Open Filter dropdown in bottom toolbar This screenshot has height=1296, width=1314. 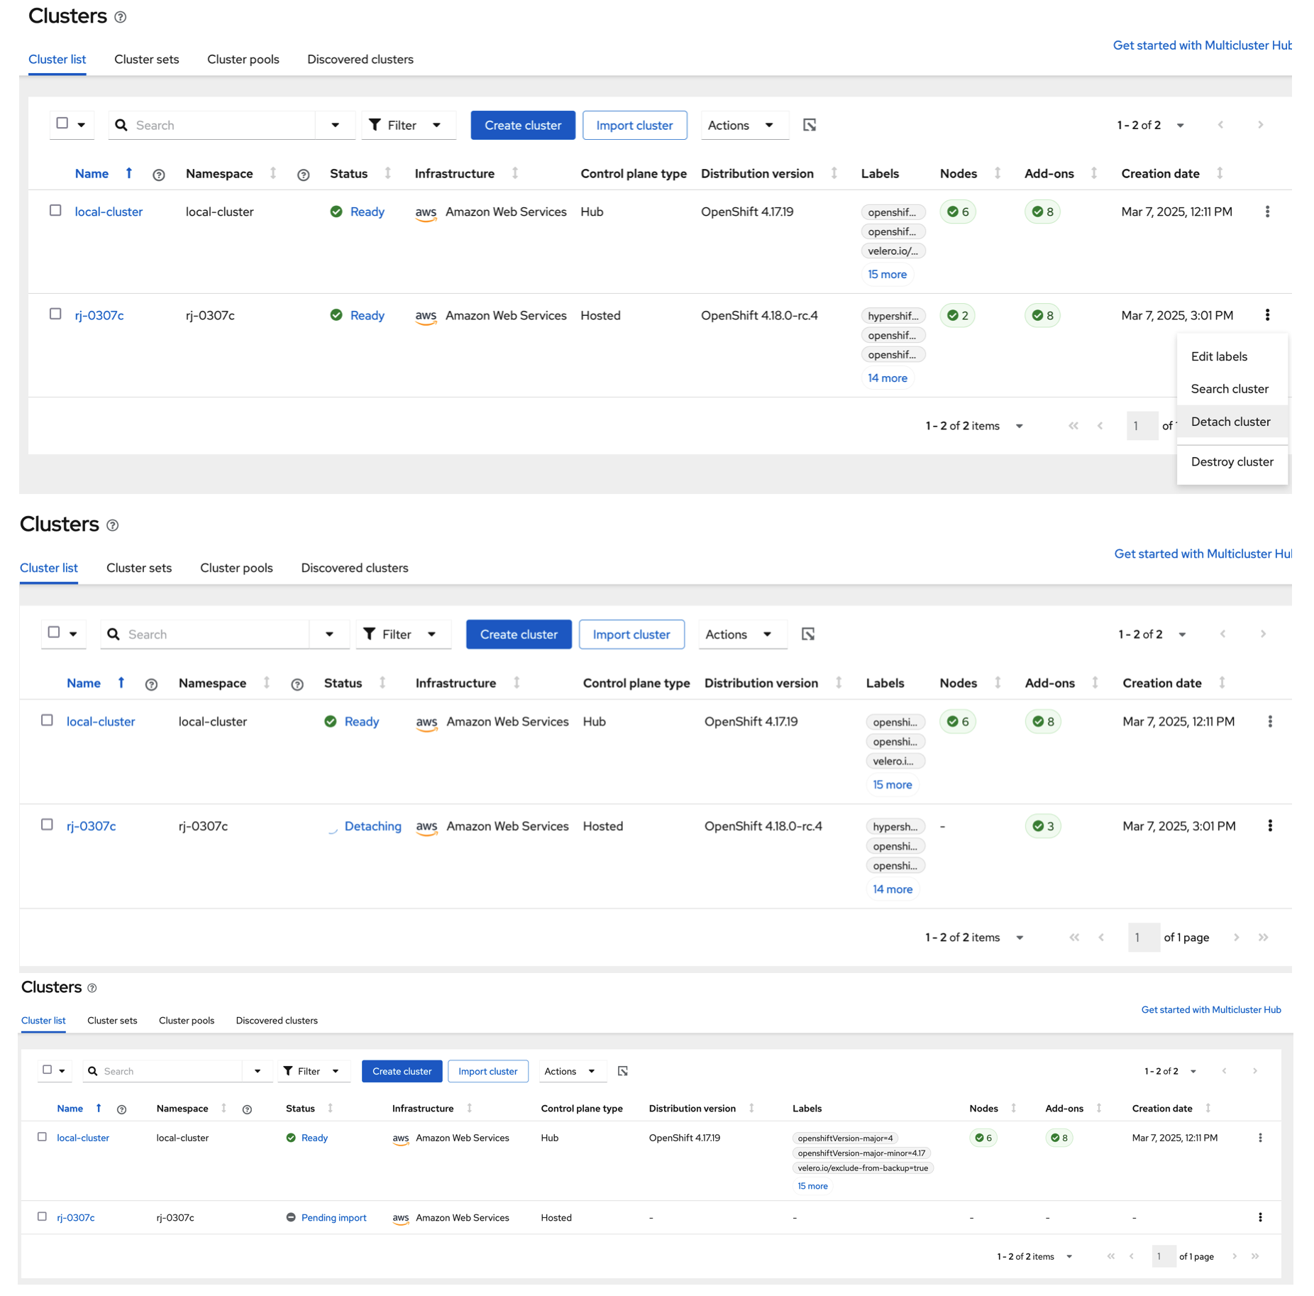(312, 1071)
